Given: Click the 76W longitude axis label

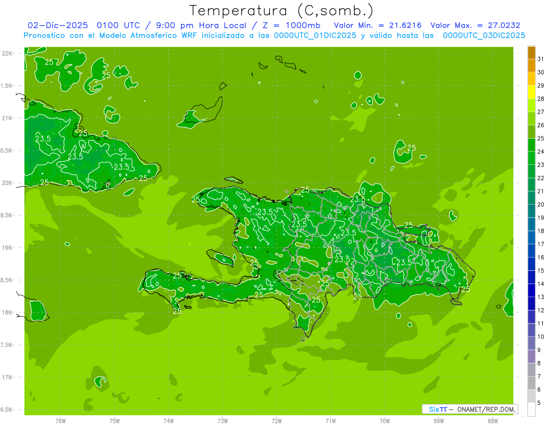Looking at the screenshot, I should pos(60,421).
